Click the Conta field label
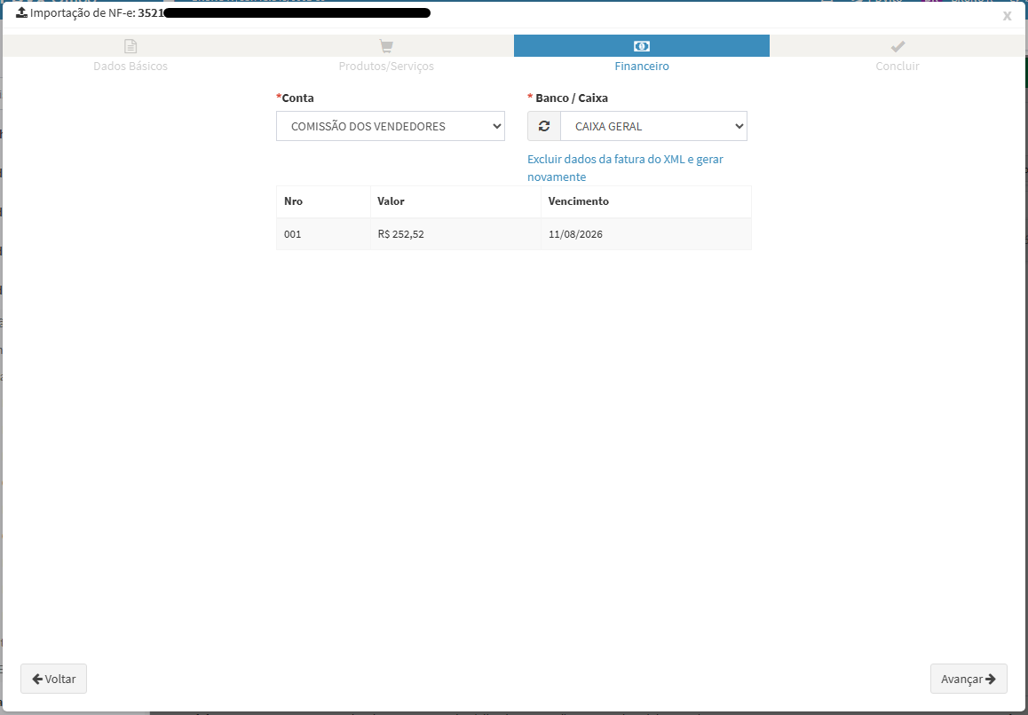 coord(295,98)
